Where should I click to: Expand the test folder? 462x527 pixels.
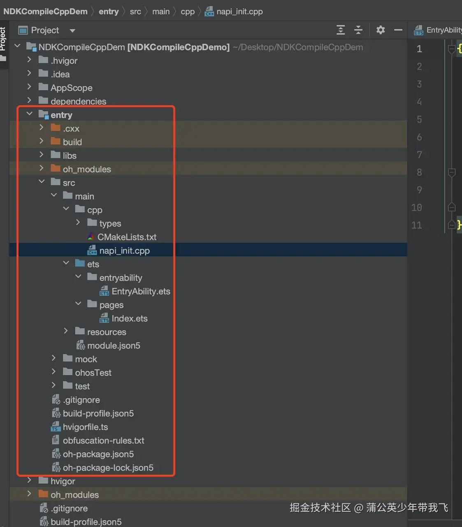53,385
